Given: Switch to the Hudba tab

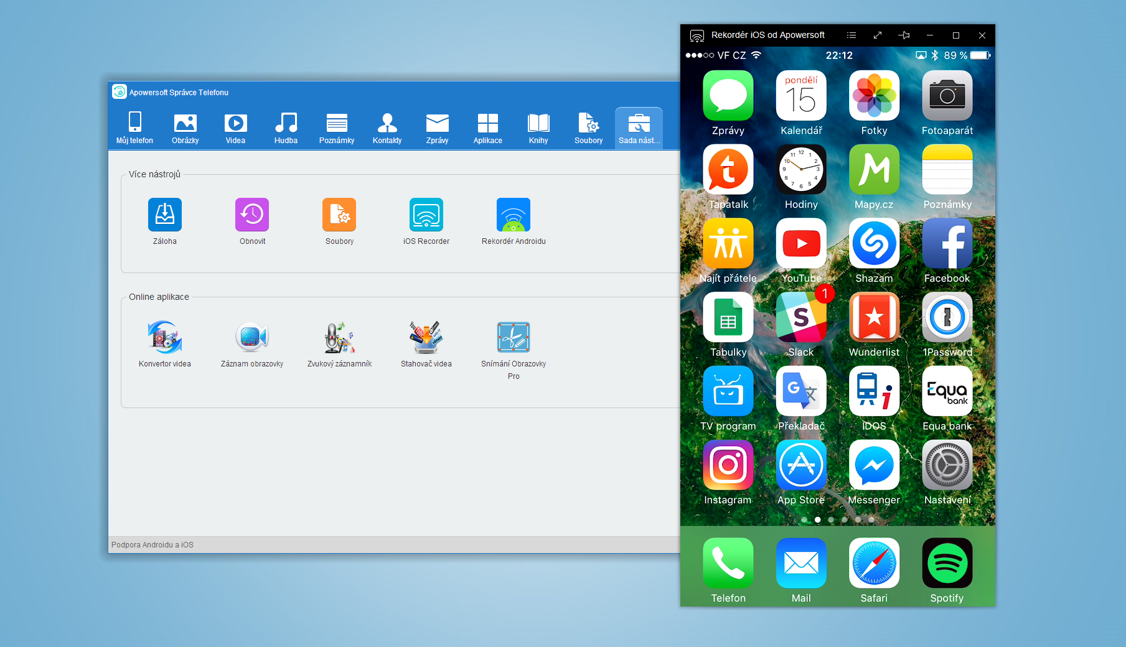Looking at the screenshot, I should tap(286, 128).
